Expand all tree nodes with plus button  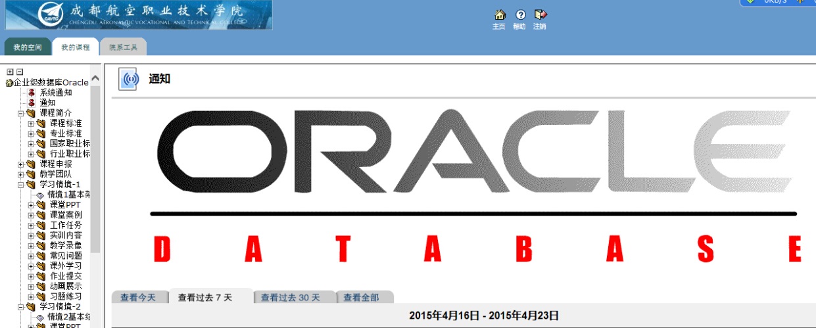pos(10,72)
